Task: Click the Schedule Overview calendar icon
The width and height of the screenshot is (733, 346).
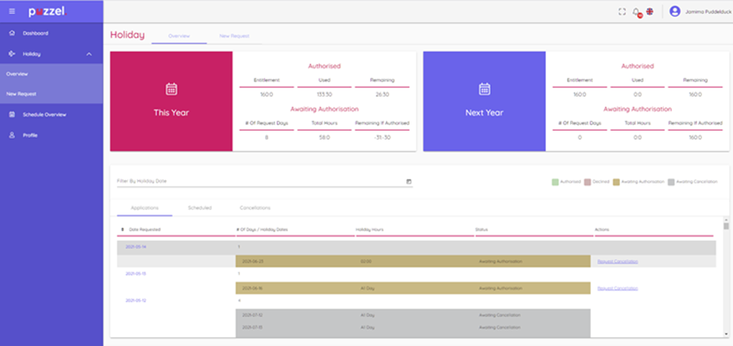Action: [x=11, y=115]
